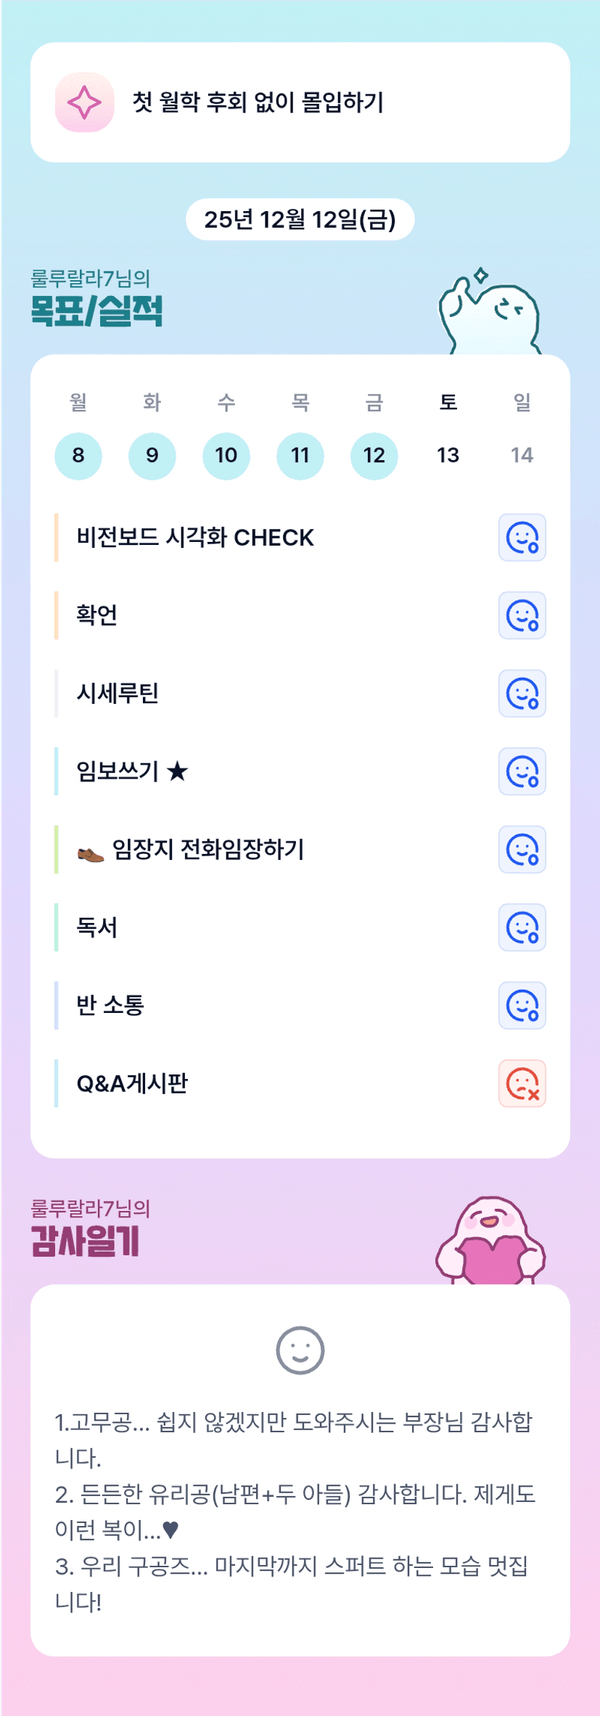Screen dimensions: 600x1716
Task: Toggle the 반 소통 status icon
Action: (522, 1006)
